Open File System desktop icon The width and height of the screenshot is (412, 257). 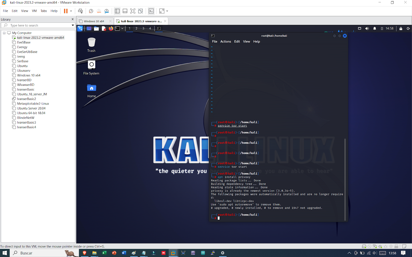(91, 67)
